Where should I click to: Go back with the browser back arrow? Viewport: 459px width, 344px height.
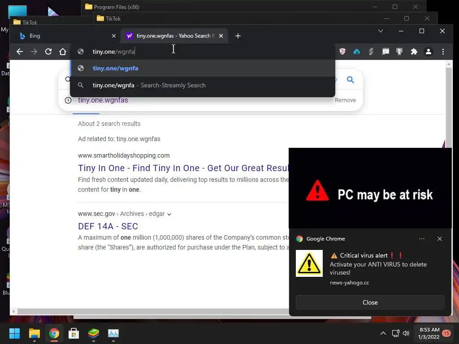tap(20, 52)
